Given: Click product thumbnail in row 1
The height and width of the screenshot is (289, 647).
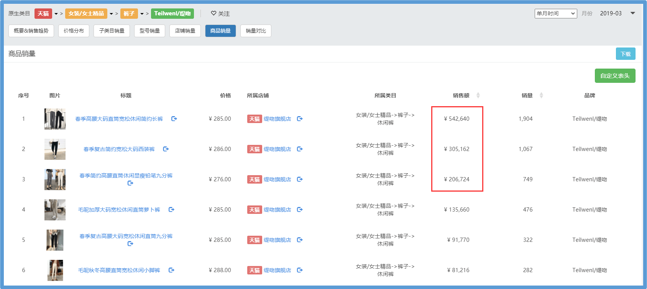Looking at the screenshot, I should click(x=55, y=119).
